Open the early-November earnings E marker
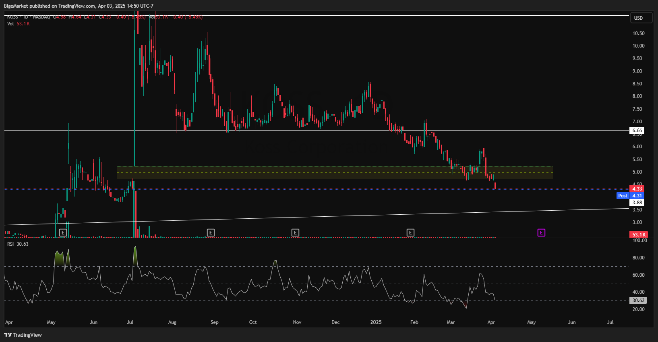This screenshot has width=658, height=342. pos(295,232)
